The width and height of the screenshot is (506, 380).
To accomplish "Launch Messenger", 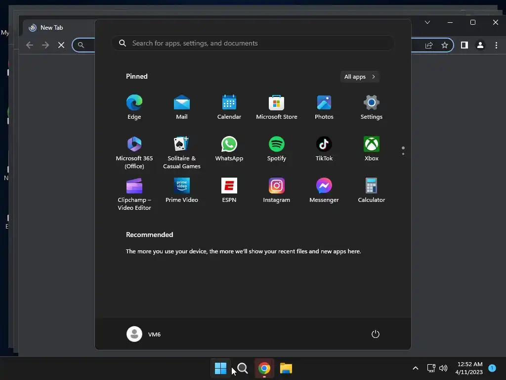I will pos(324,190).
